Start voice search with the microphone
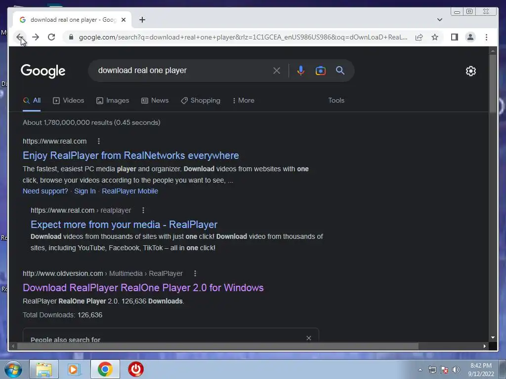The width and height of the screenshot is (506, 379). [x=300, y=71]
